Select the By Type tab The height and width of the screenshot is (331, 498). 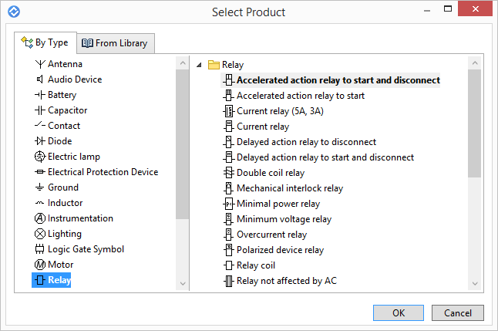click(x=45, y=43)
